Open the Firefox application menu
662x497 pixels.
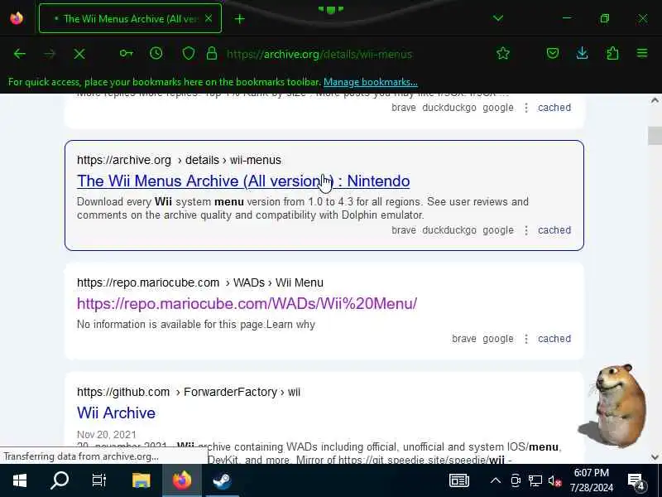click(x=642, y=53)
